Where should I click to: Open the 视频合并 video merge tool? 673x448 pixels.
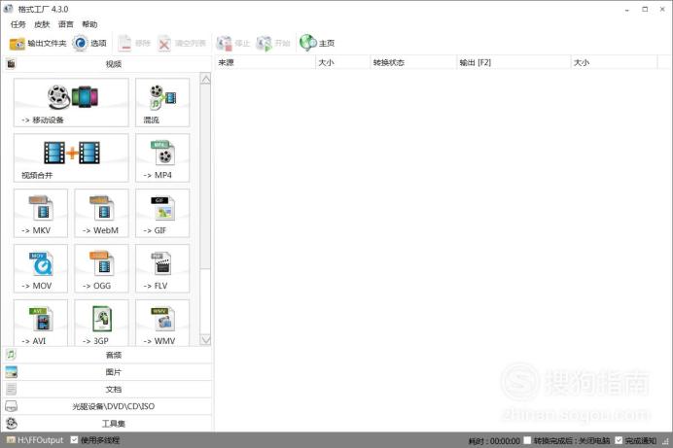pyautogui.click(x=71, y=157)
